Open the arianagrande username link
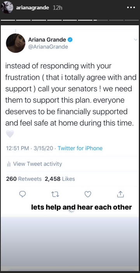This screenshot has height=273, width=140. (x=33, y=8)
